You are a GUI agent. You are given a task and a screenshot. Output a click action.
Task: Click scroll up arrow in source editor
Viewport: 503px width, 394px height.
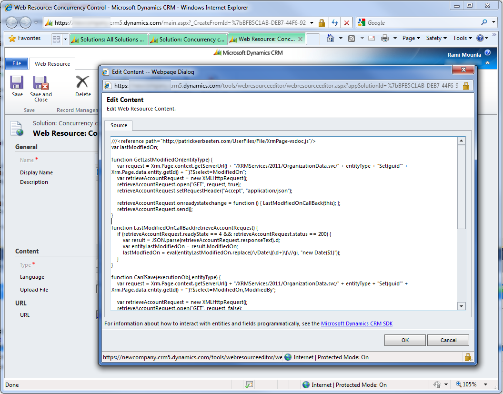click(x=461, y=141)
